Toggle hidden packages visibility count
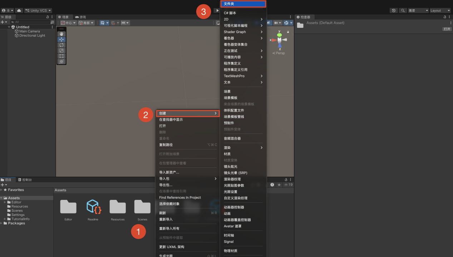The height and width of the screenshot is (257, 453). [x=288, y=185]
